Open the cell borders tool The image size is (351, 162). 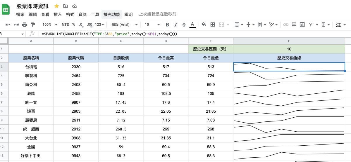pos(213,25)
